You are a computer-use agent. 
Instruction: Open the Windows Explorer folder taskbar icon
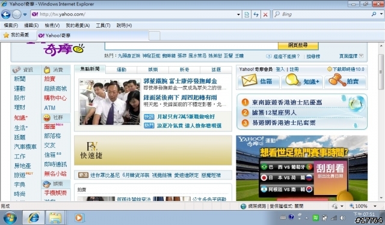tap(55, 218)
